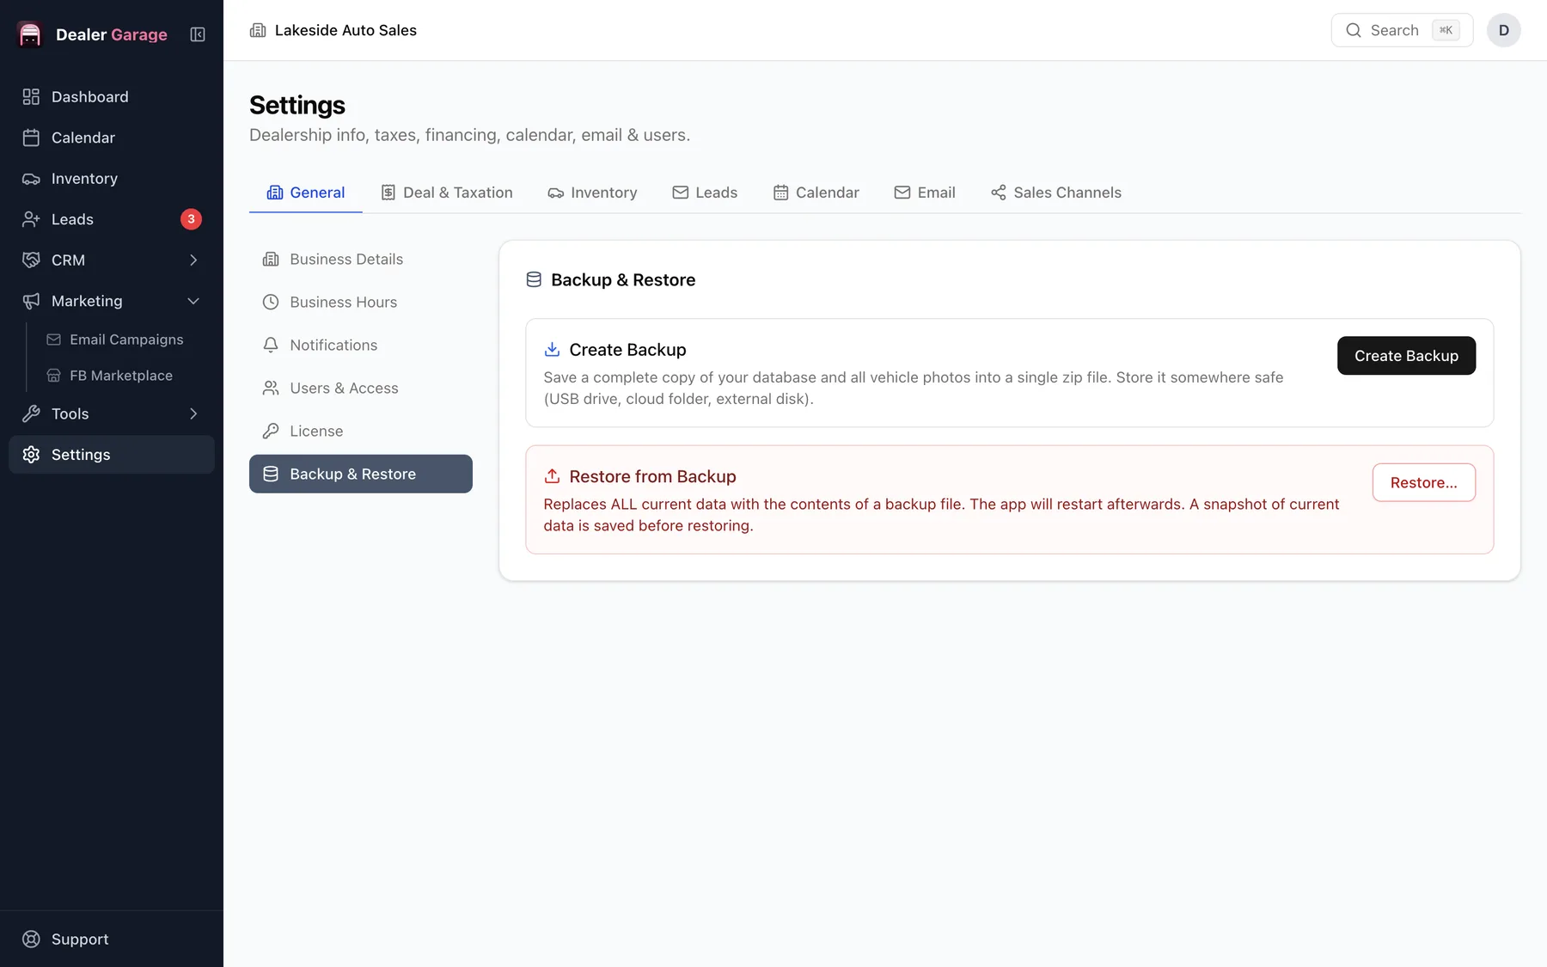The image size is (1547, 967).
Task: Go to Calendar in the sidebar
Action: pyautogui.click(x=112, y=138)
